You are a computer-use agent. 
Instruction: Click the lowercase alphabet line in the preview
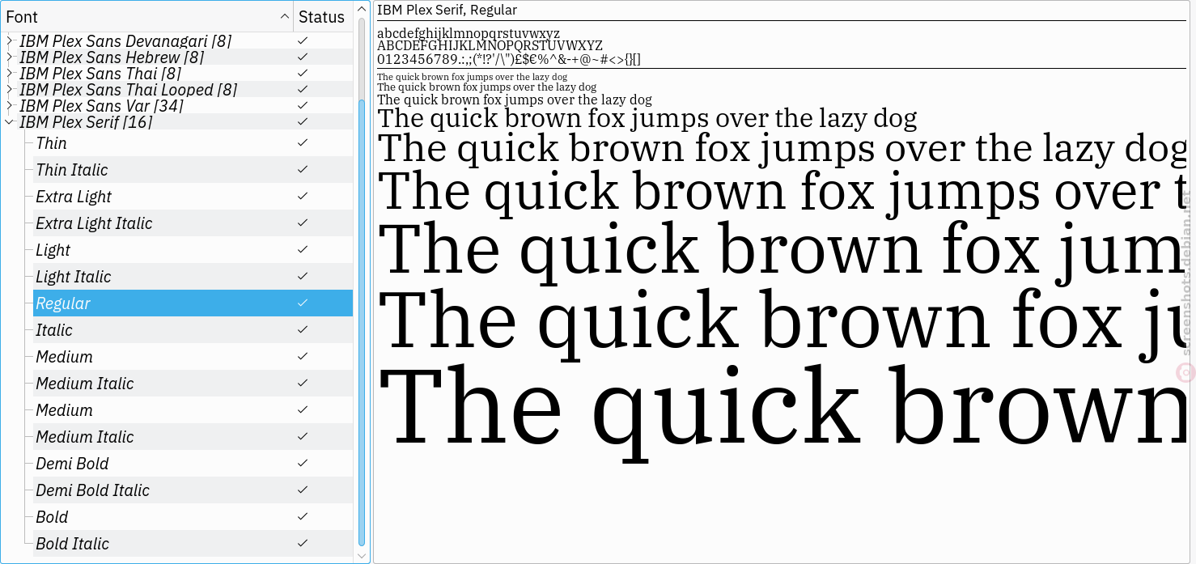(x=469, y=33)
